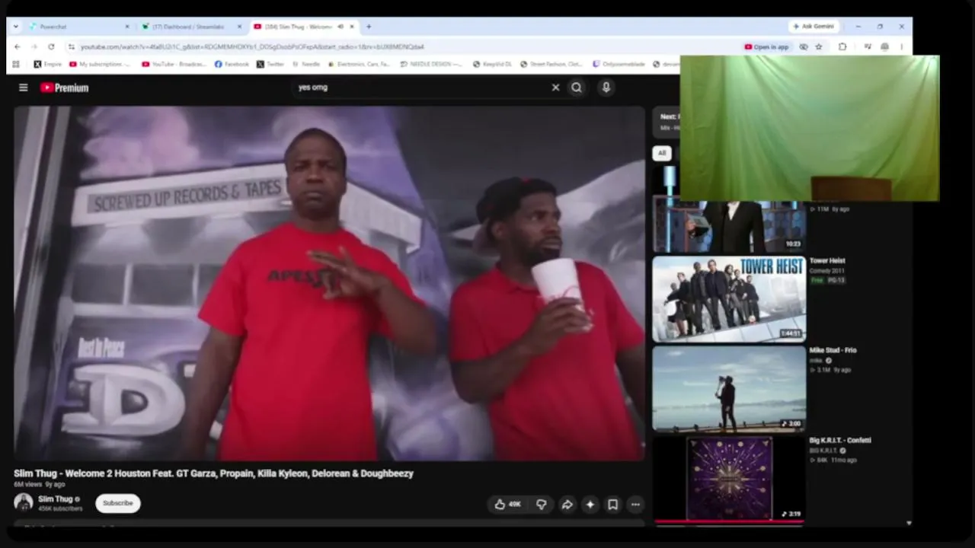The width and height of the screenshot is (975, 548).
Task: Click the browser address bar URL
Action: point(252,46)
